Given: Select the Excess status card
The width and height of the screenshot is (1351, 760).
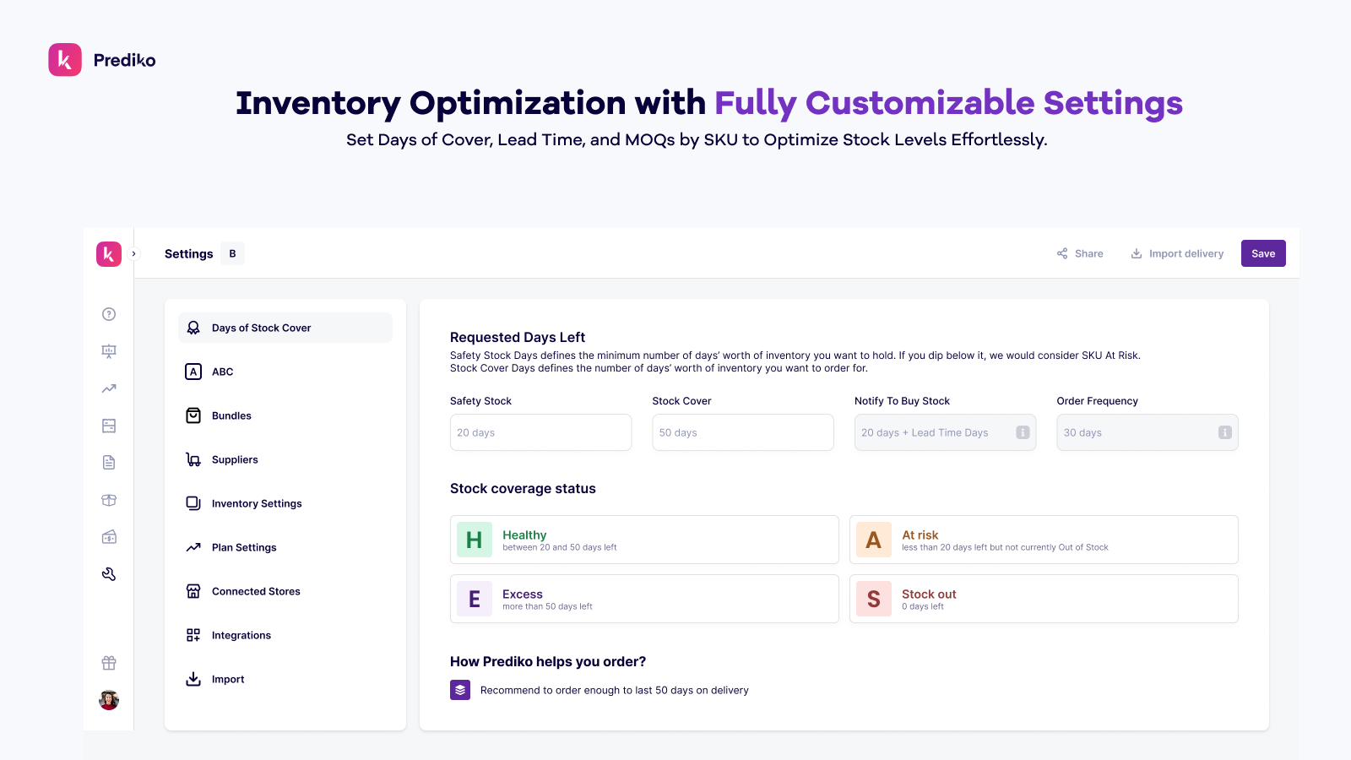Looking at the screenshot, I should 644,599.
